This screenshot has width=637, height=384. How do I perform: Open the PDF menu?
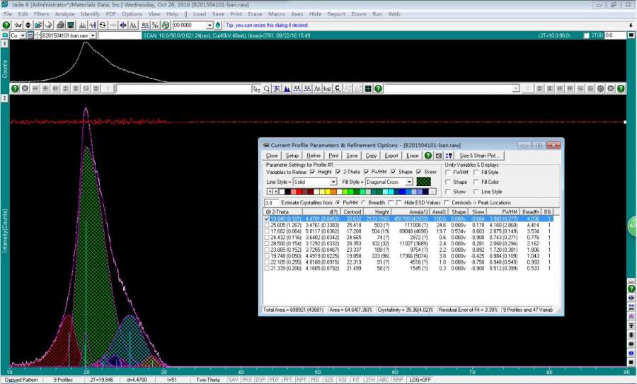(x=110, y=14)
